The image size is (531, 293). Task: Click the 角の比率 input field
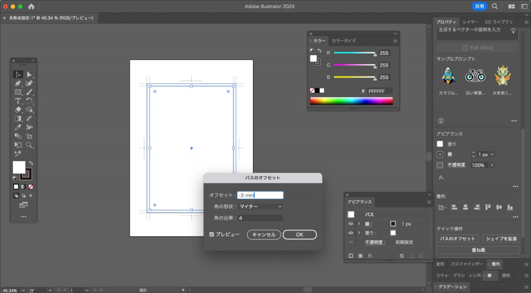(260, 218)
